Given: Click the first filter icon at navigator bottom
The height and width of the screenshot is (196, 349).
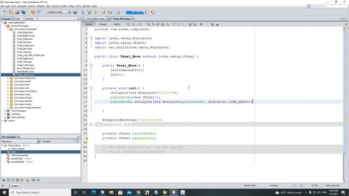Looking at the screenshot, I should [x=4, y=180].
